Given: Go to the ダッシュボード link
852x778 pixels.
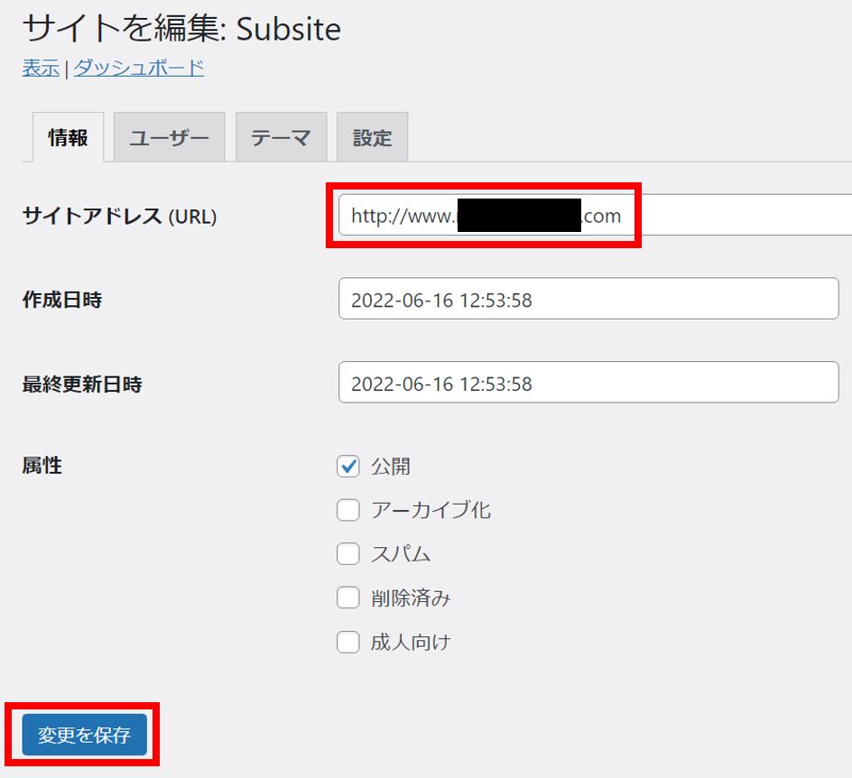Looking at the screenshot, I should click(138, 68).
